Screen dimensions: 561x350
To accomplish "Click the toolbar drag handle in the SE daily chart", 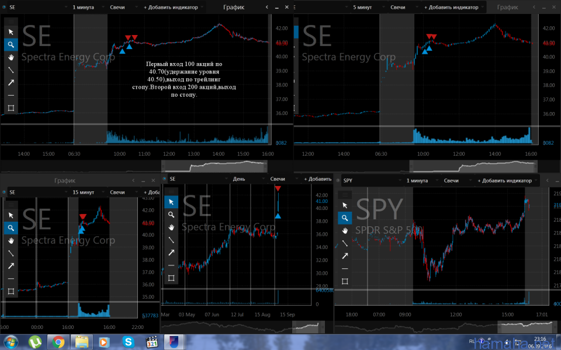I will click(171, 190).
